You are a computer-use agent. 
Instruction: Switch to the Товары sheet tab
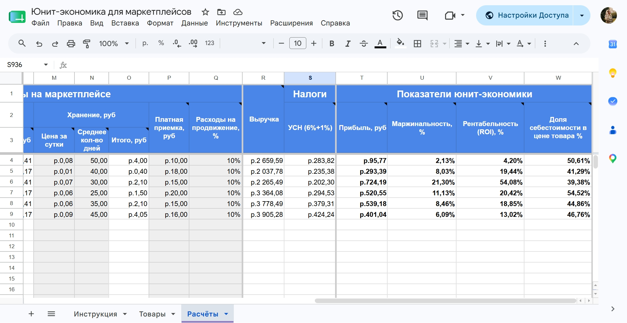[x=152, y=314]
